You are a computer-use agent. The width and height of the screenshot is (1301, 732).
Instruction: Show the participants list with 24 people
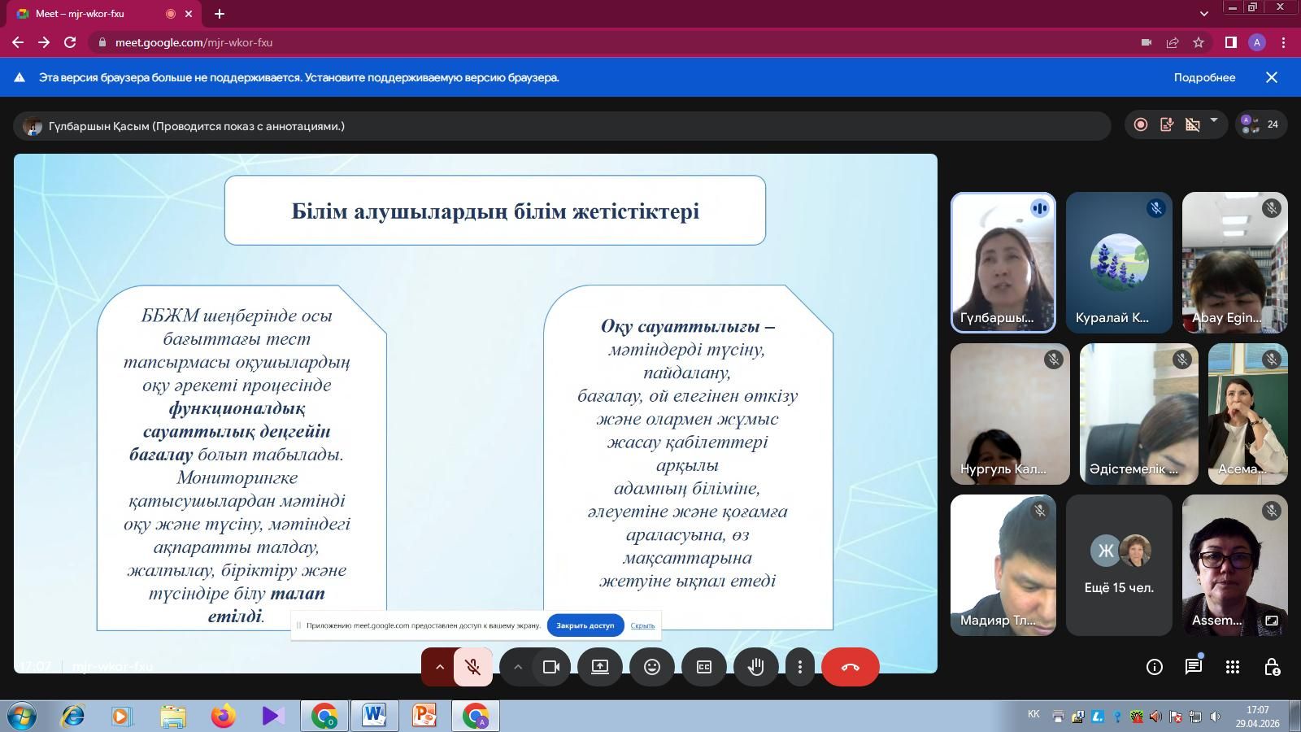[x=1260, y=124]
